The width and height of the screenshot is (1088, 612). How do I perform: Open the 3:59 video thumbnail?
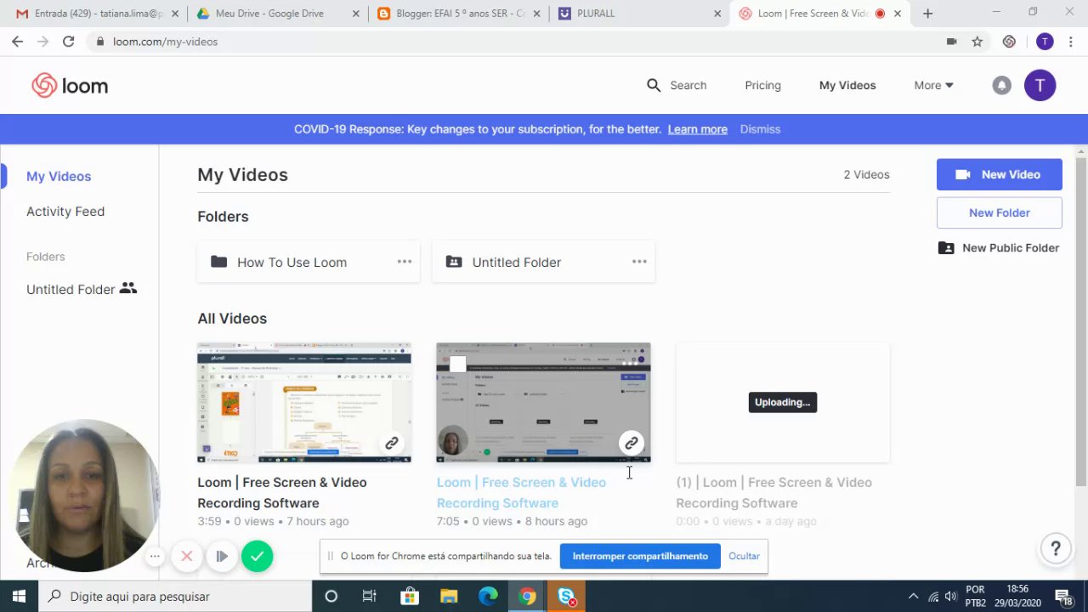click(x=304, y=403)
